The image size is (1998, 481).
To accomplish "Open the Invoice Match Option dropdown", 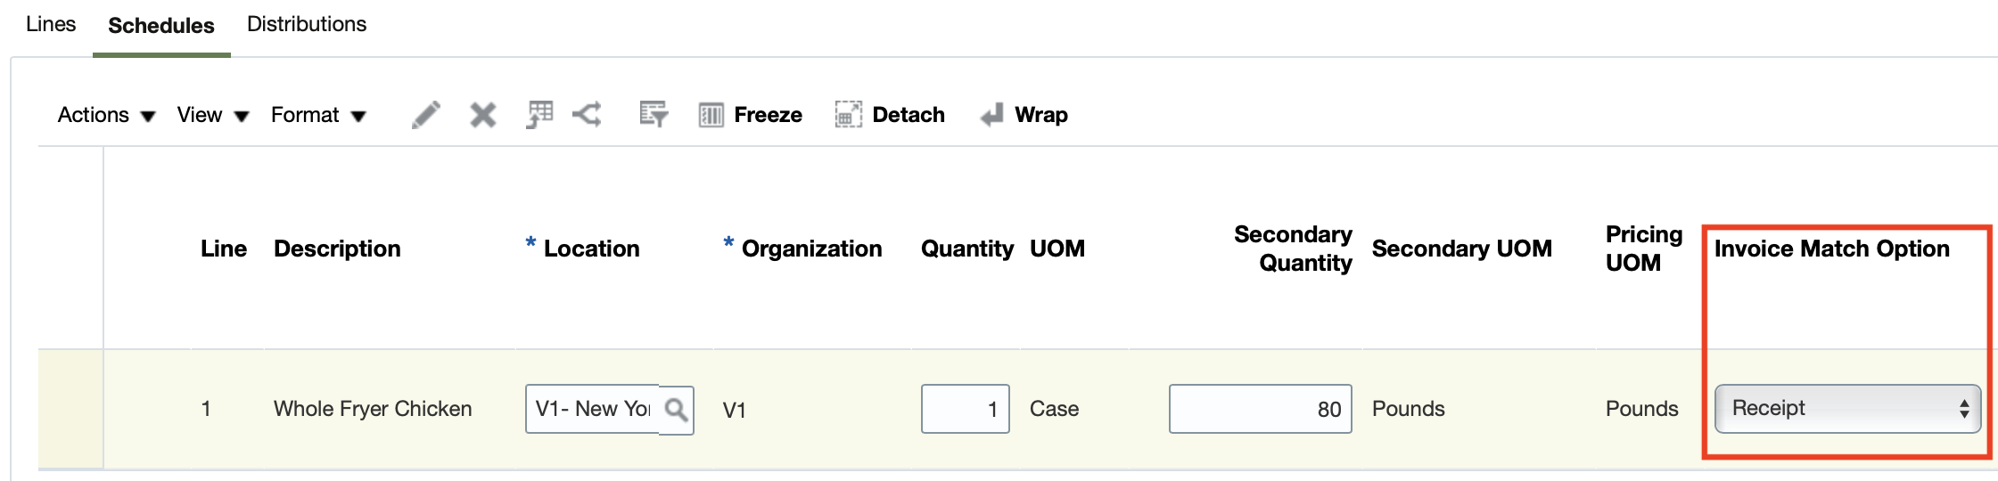I will coord(1847,409).
